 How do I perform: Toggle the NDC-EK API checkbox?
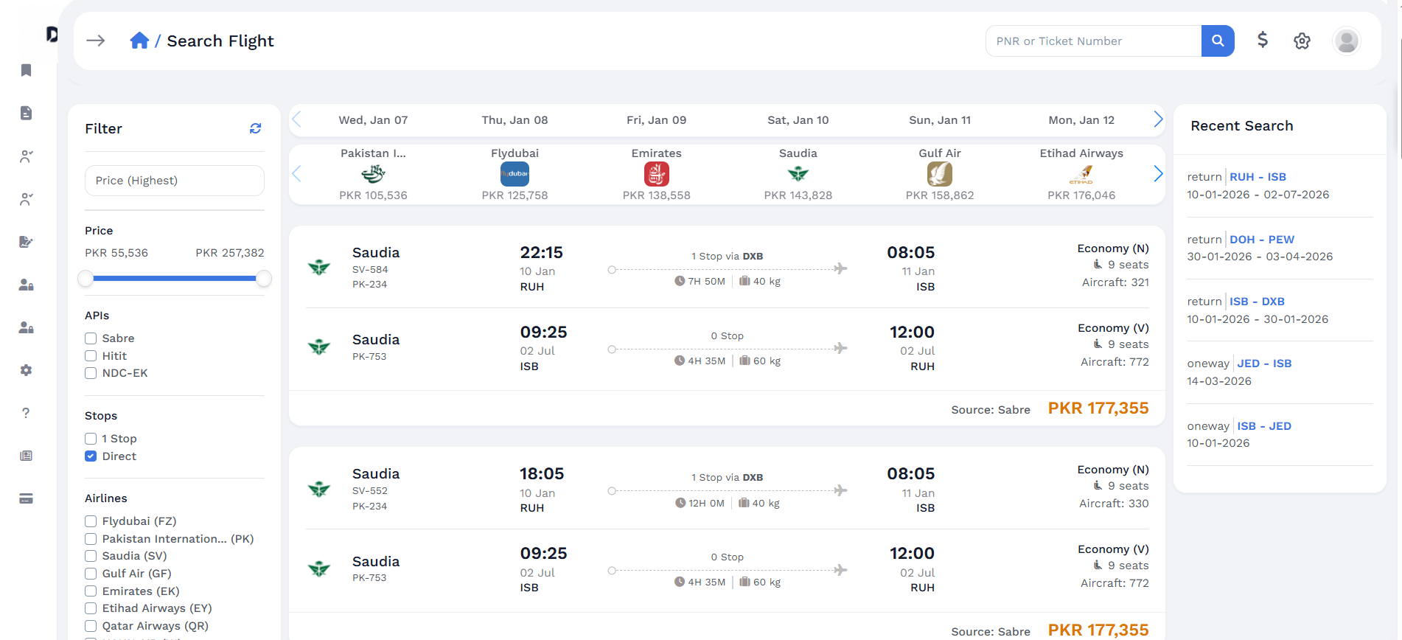(91, 373)
